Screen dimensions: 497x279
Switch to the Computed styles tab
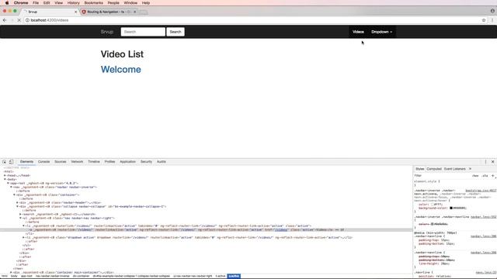[x=434, y=169]
